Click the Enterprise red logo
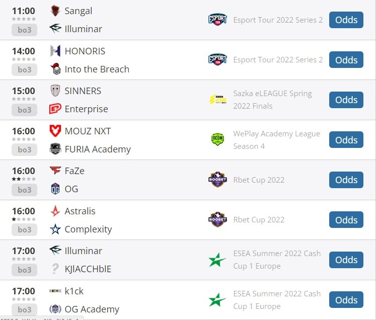 [x=55, y=109]
